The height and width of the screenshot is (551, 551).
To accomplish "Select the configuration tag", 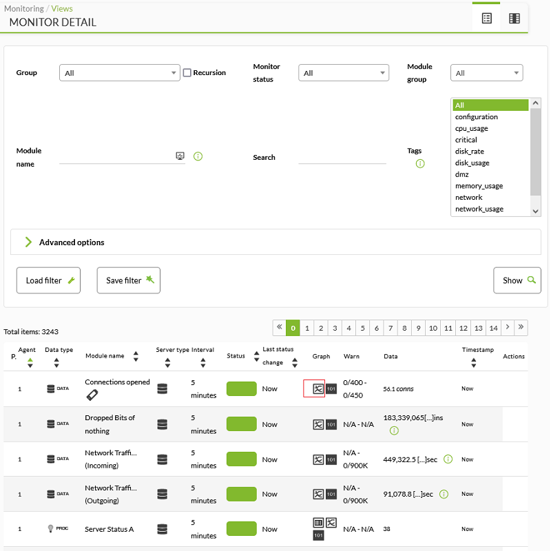I will pyautogui.click(x=490, y=116).
